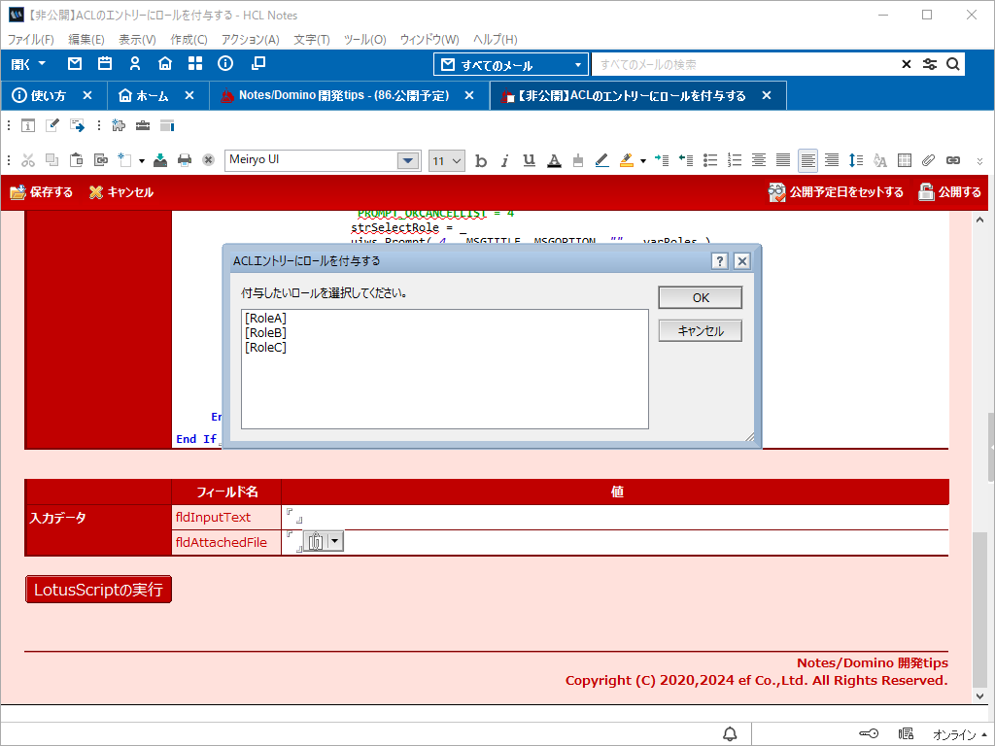Viewport: 995px width, 746px height.
Task: Toggle underline text formatting
Action: click(x=529, y=161)
